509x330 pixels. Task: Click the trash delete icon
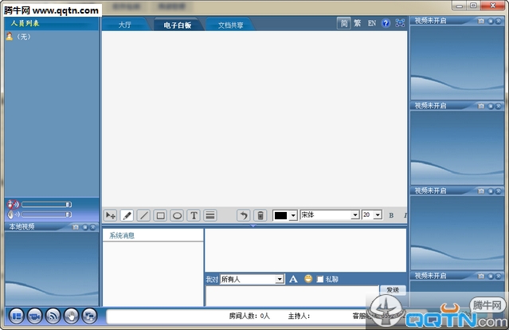(260, 215)
